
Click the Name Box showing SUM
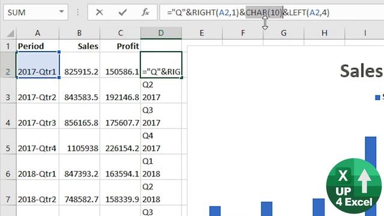click(35, 12)
